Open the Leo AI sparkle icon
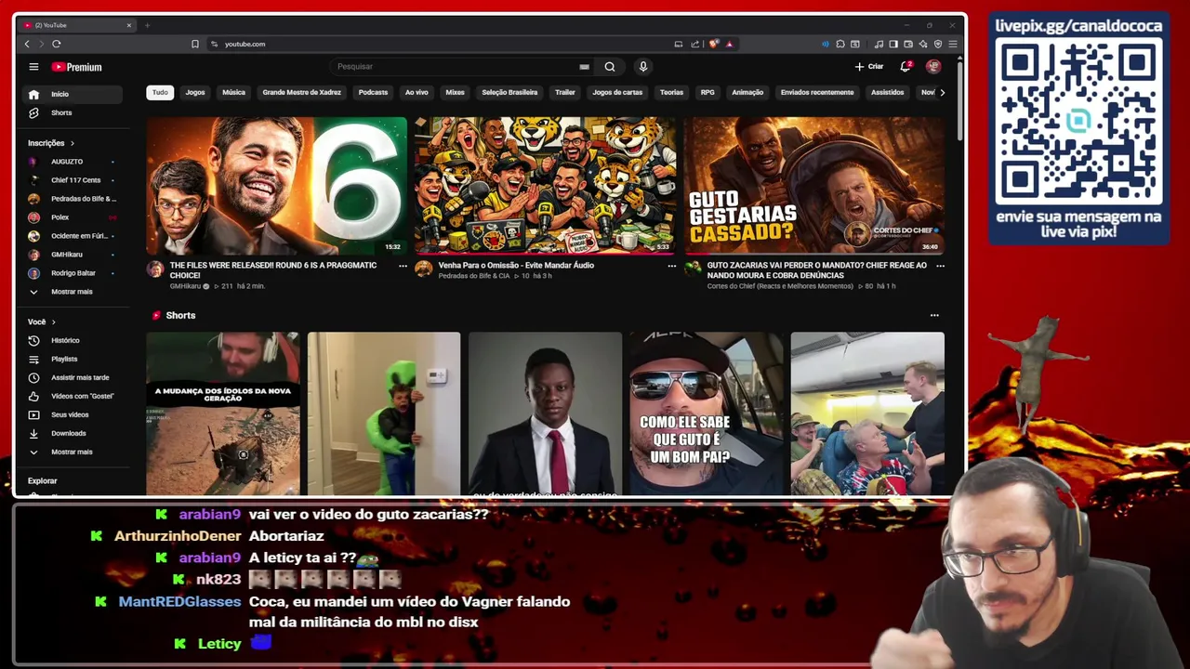Image resolution: width=1190 pixels, height=669 pixels. click(923, 44)
